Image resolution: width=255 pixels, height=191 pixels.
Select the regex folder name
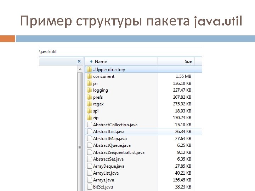pos(98,104)
